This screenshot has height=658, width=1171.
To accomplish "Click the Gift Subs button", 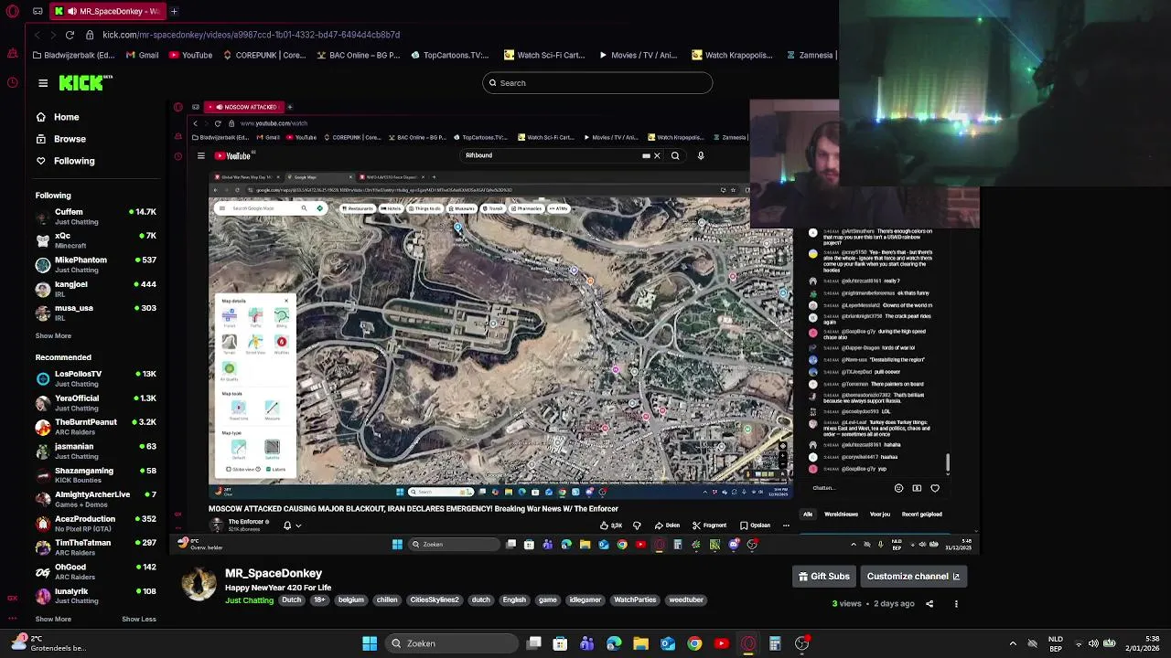I will point(824,577).
